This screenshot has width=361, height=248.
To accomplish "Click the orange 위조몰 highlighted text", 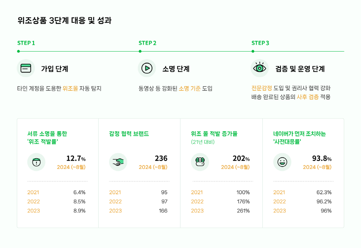I will (x=70, y=88).
